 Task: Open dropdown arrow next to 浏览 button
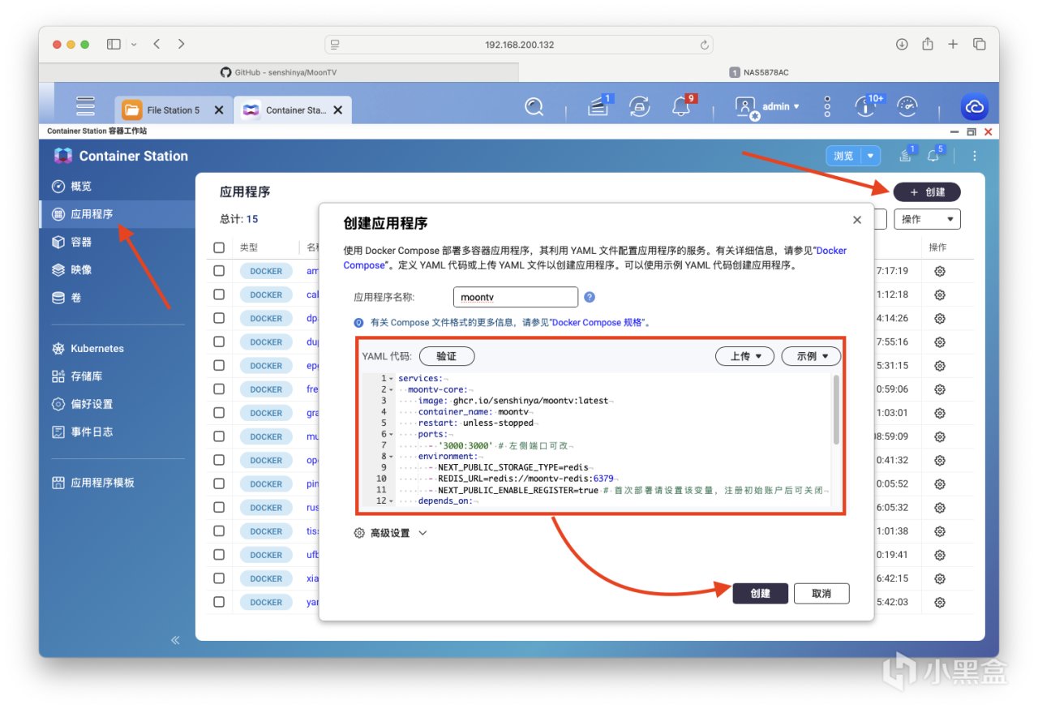(x=871, y=156)
